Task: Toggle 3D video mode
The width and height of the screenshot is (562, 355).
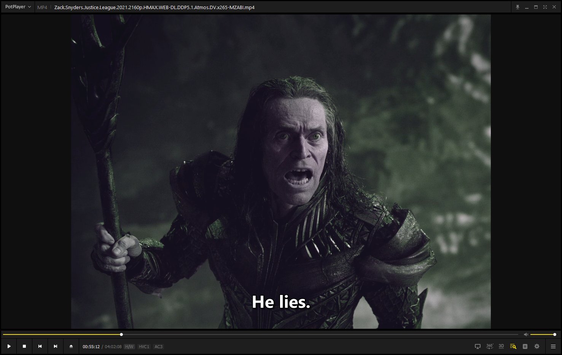Action: coord(501,346)
